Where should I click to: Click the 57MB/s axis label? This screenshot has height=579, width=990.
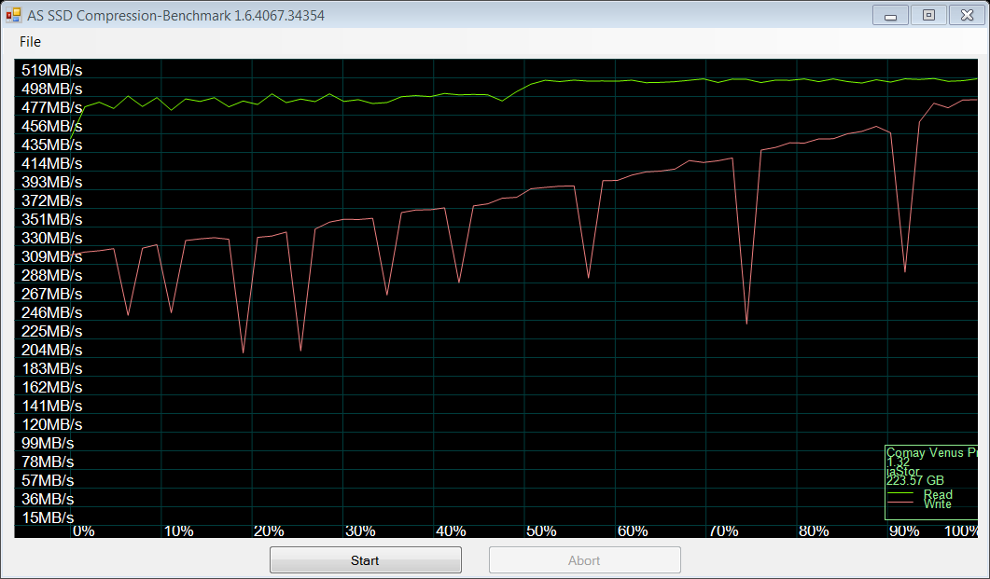(48, 480)
